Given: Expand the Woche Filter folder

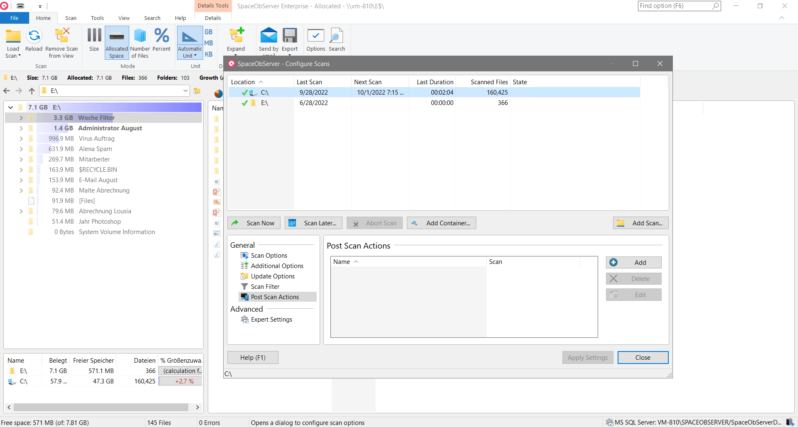Looking at the screenshot, I should (21, 118).
